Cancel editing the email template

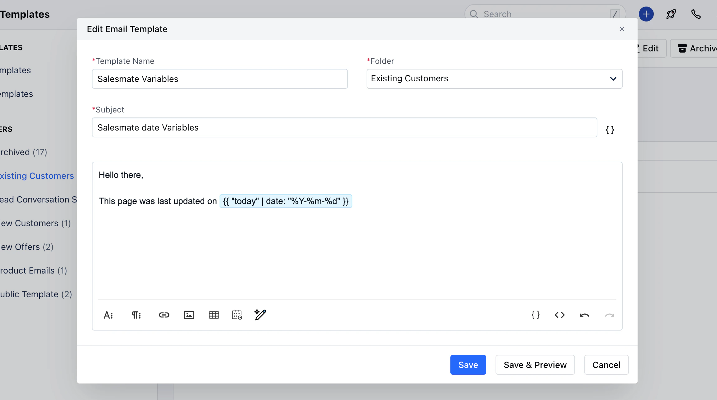pos(606,365)
